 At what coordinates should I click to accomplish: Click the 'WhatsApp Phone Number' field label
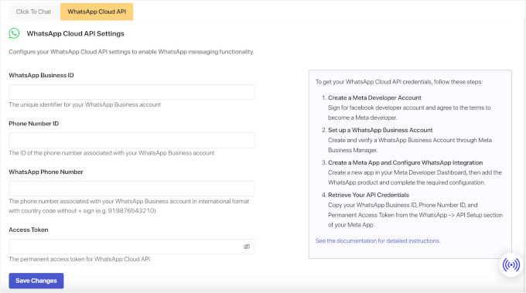tap(46, 172)
